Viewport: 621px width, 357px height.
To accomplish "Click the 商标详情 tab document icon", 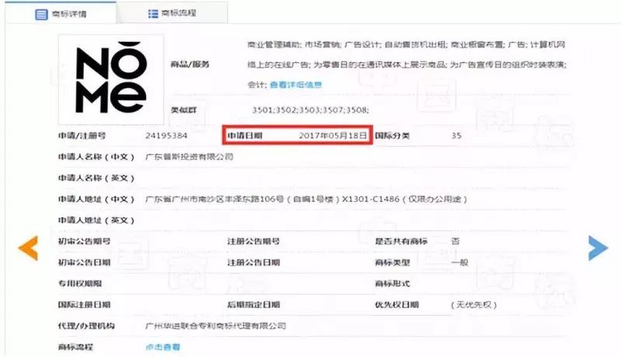I will tap(41, 14).
